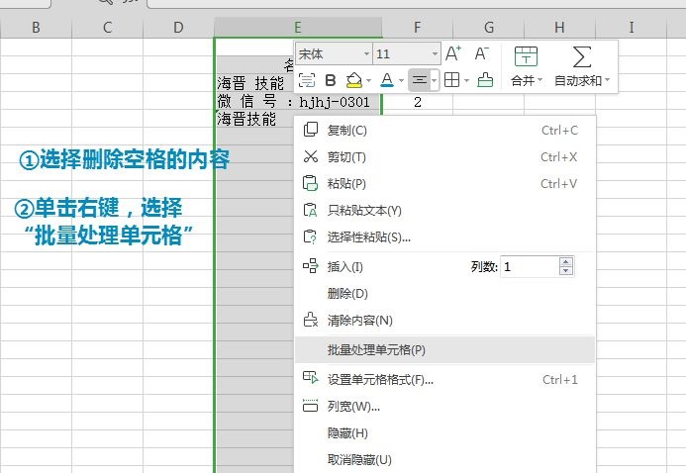Click the 列数 insert count input field
686x473 pixels.
click(x=530, y=266)
